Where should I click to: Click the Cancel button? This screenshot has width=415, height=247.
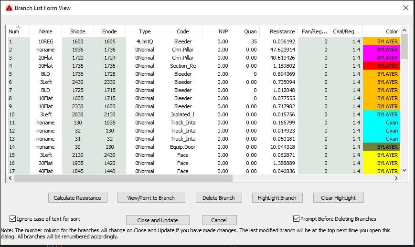pos(219,220)
